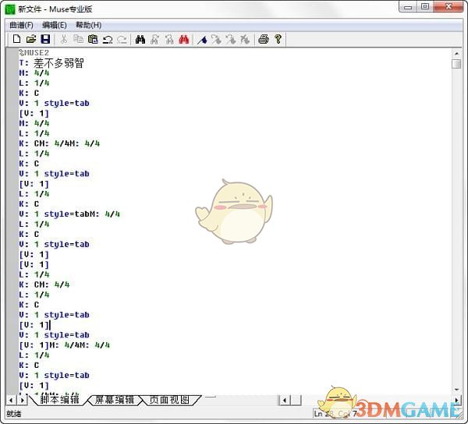Click the line 'K: CM: 4/4M: 4/4'
The width and height of the screenshot is (468, 424).
coord(59,143)
